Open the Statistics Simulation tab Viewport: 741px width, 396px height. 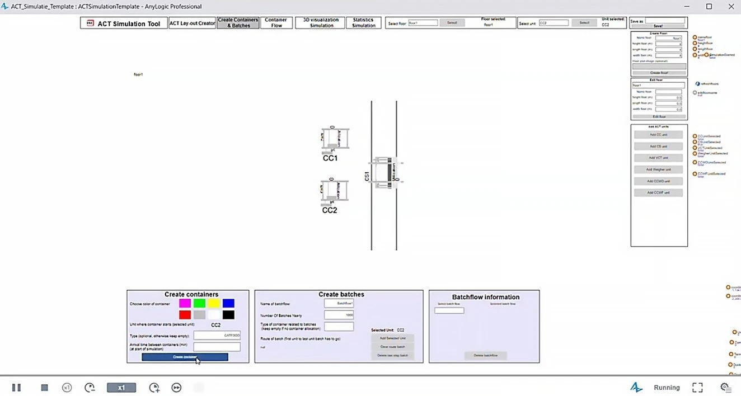click(363, 23)
